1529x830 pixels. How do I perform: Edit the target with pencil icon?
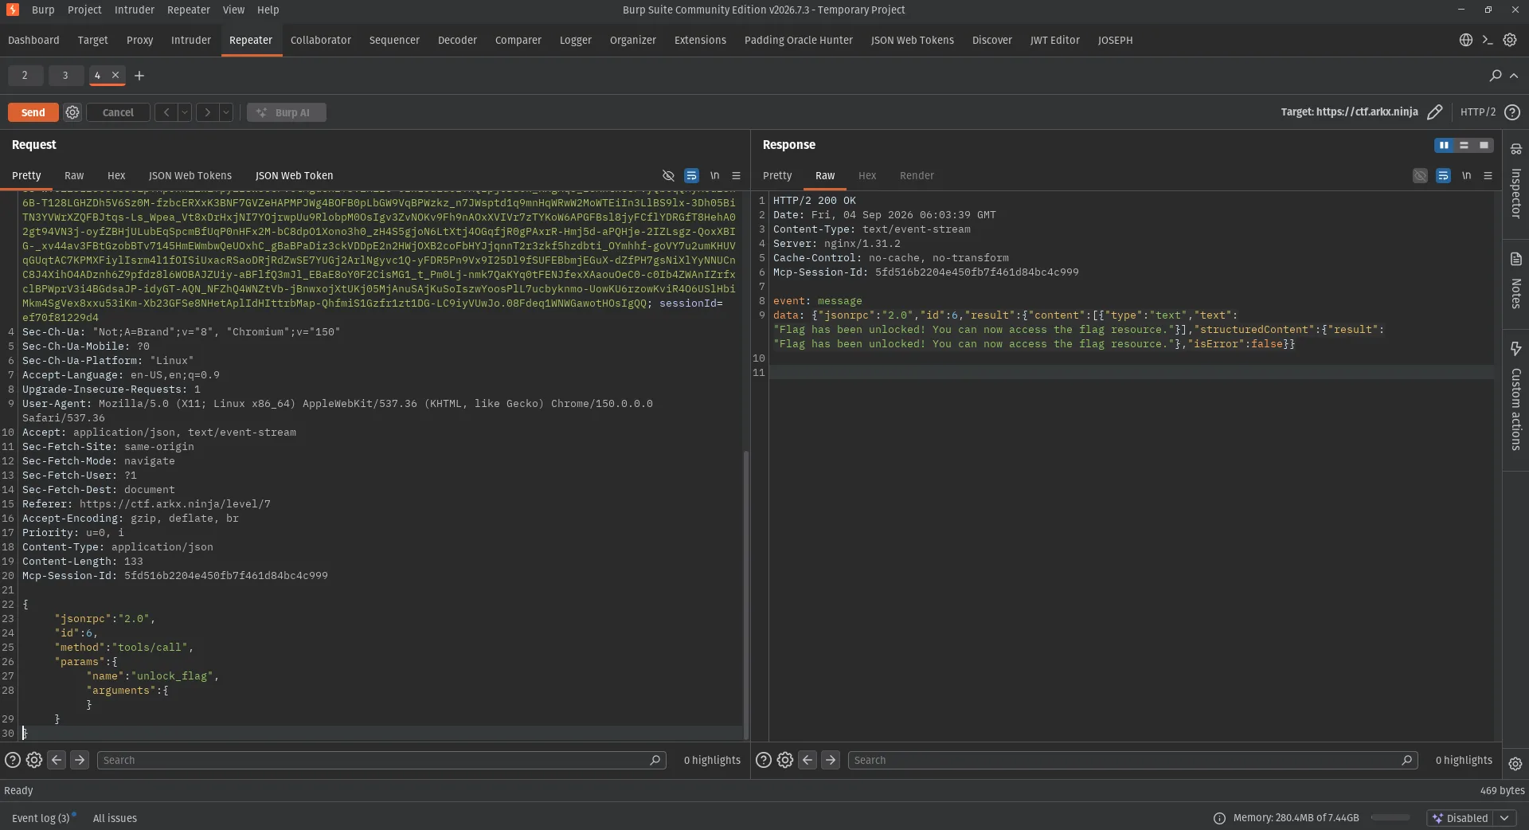click(1434, 112)
